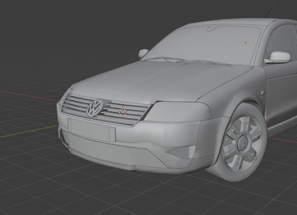Click the large side mirror near the door
Screen dimensions: 297x215
point(279,57)
